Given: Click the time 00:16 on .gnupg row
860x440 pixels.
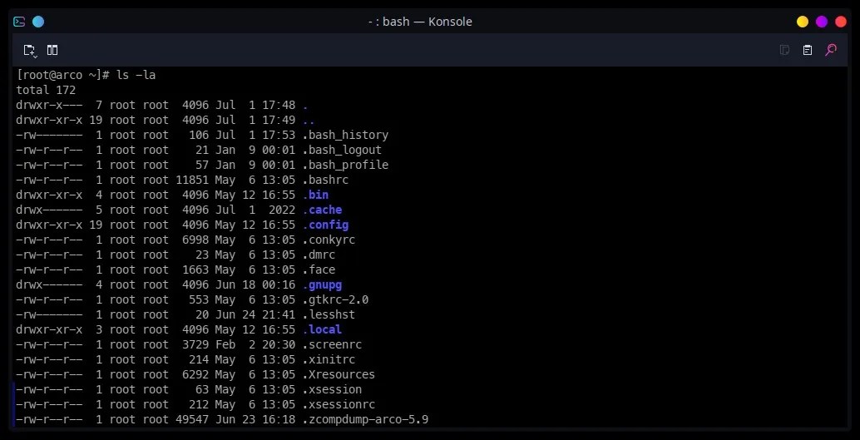Looking at the screenshot, I should pos(279,284).
